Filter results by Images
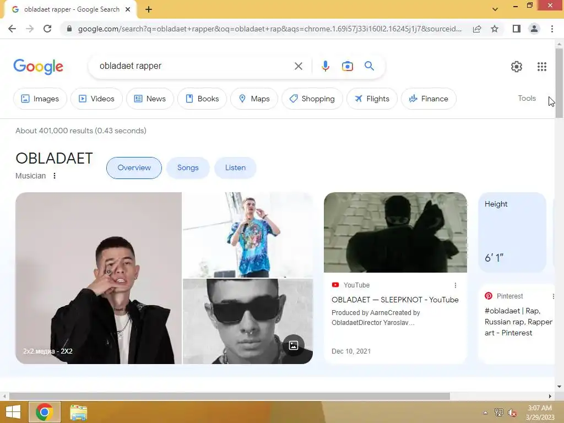The image size is (564, 423). point(40,99)
